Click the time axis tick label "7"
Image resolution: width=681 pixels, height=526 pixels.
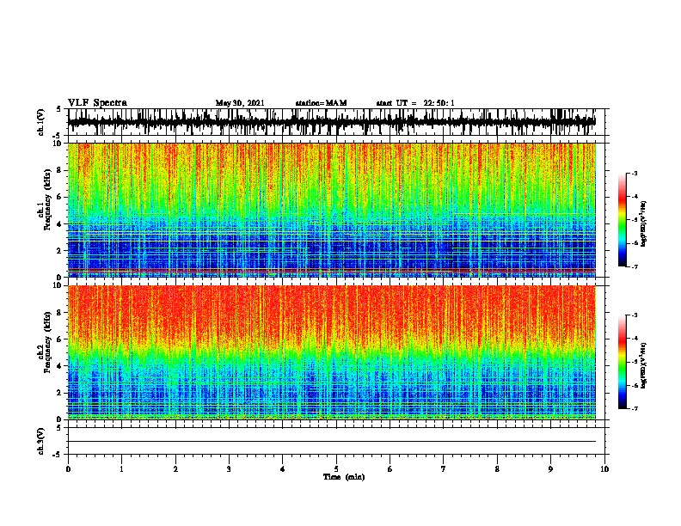444,469
